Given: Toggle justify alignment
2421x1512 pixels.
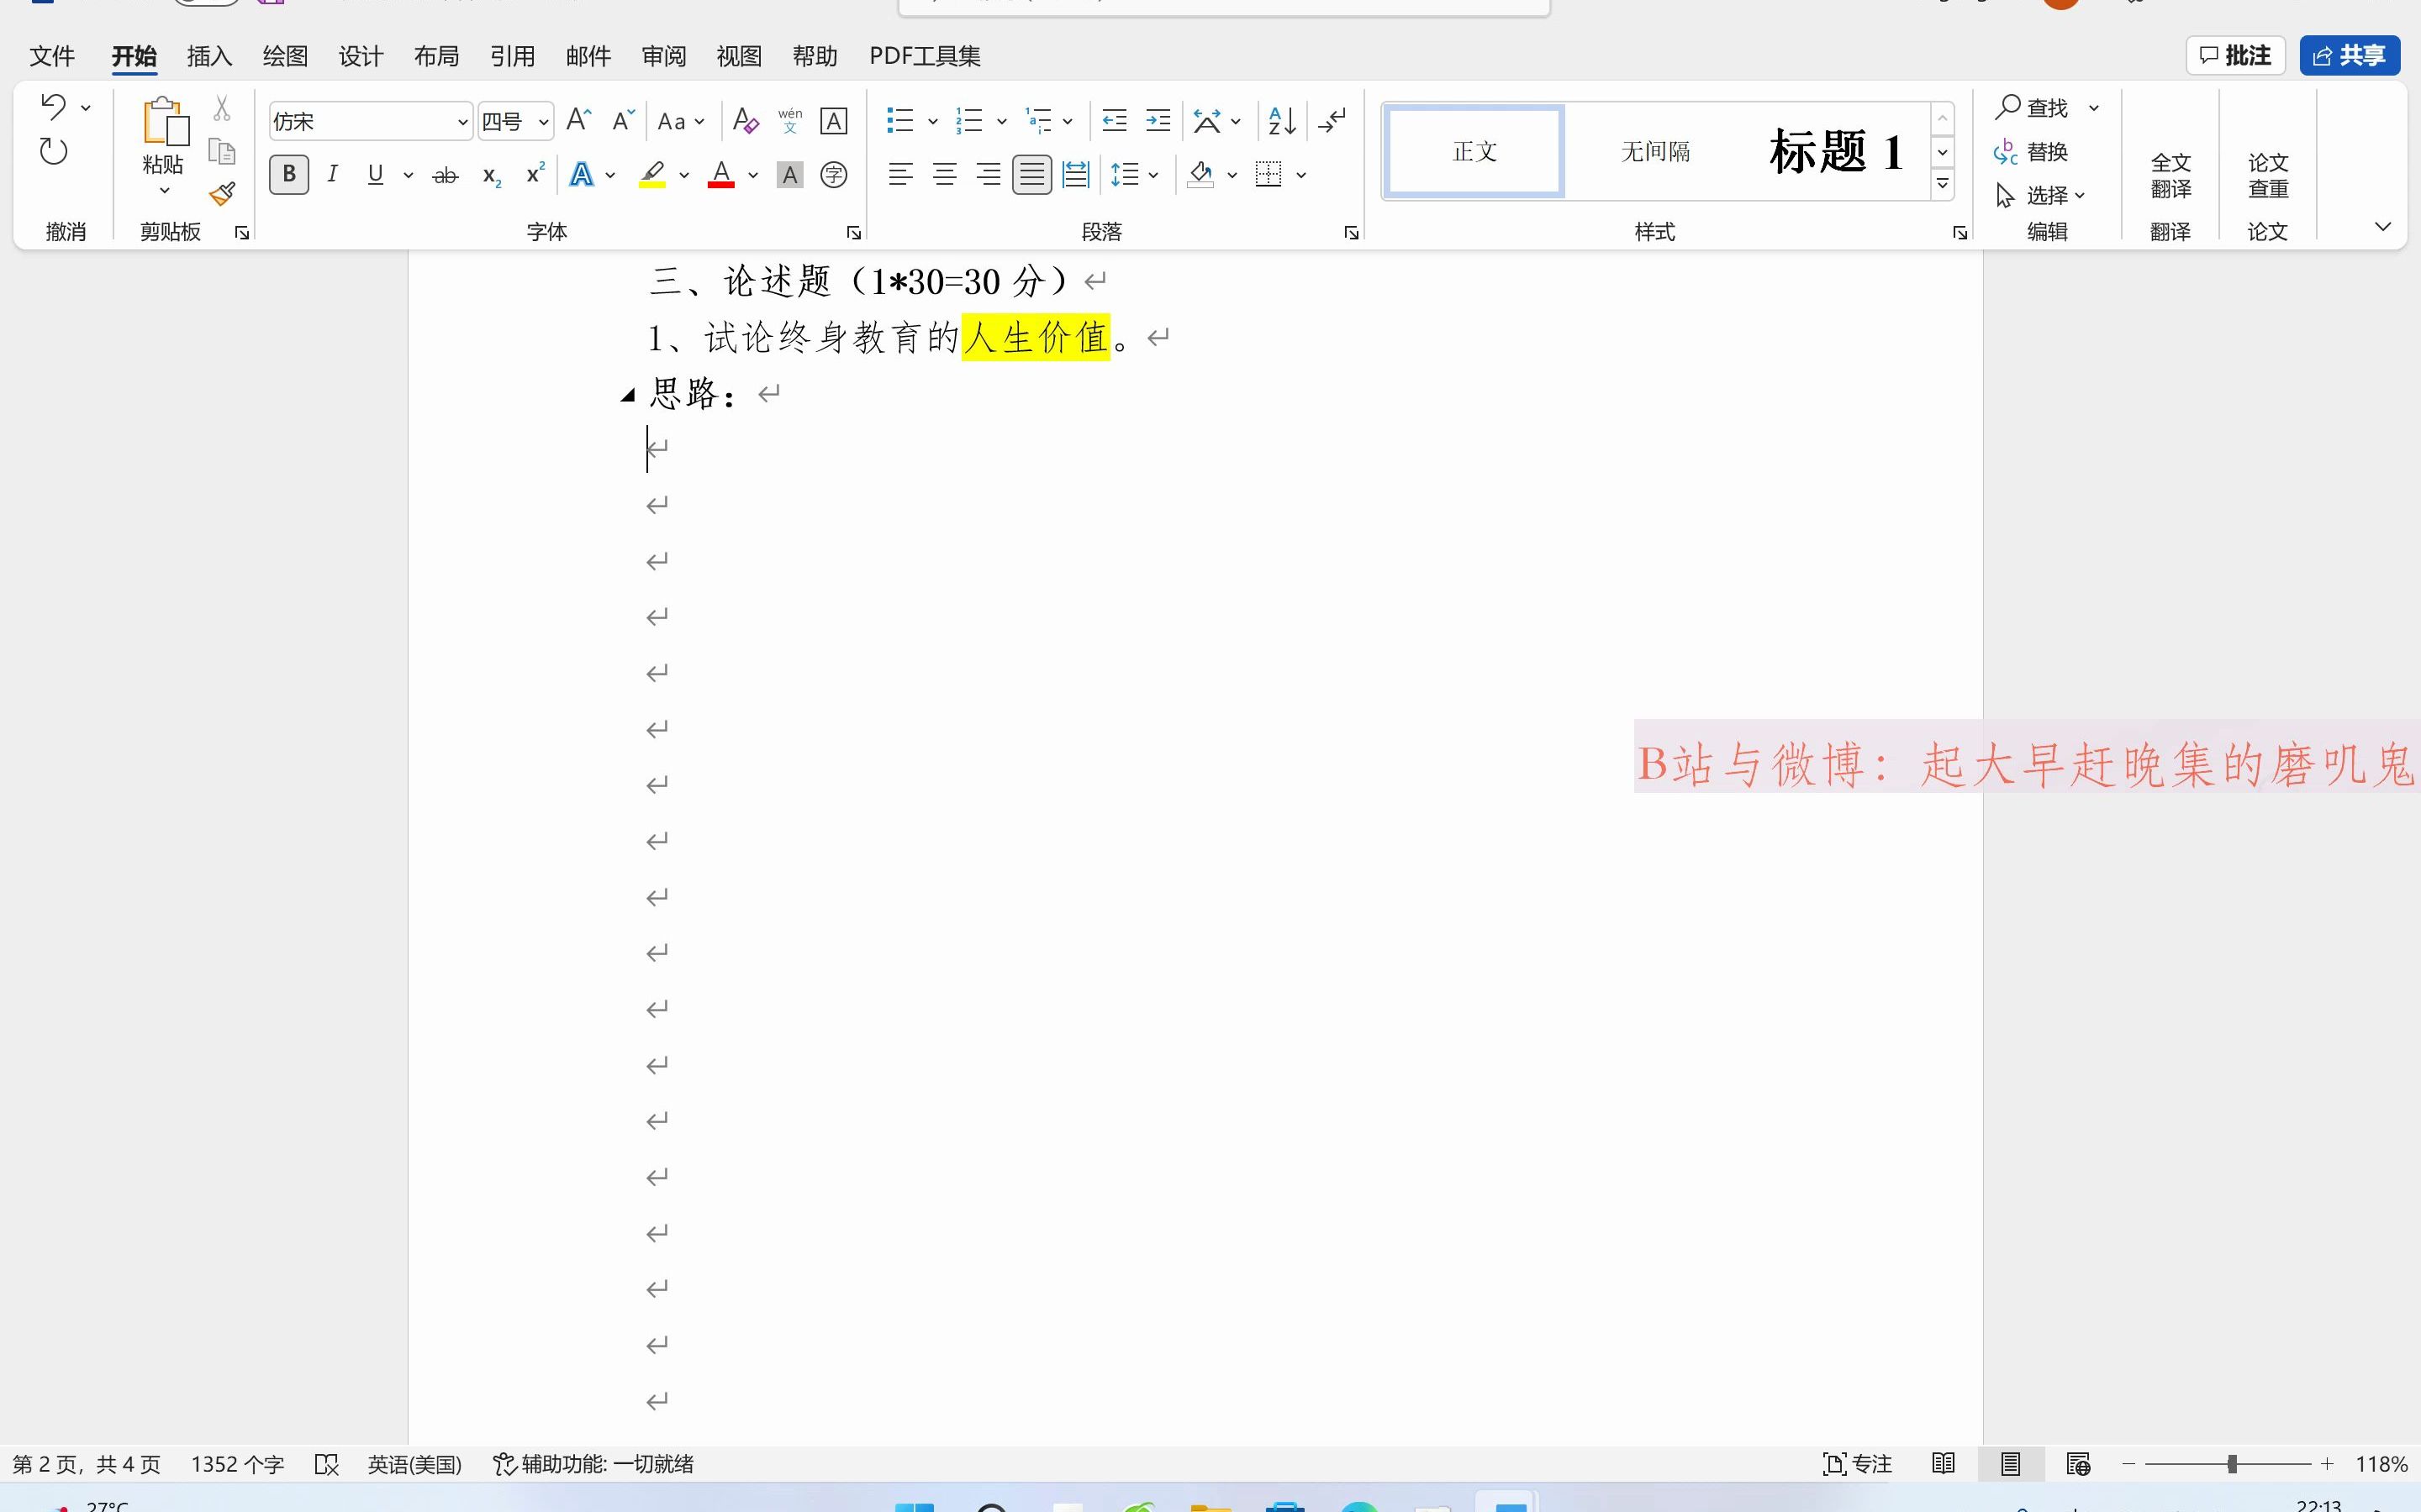Looking at the screenshot, I should (x=1031, y=175).
